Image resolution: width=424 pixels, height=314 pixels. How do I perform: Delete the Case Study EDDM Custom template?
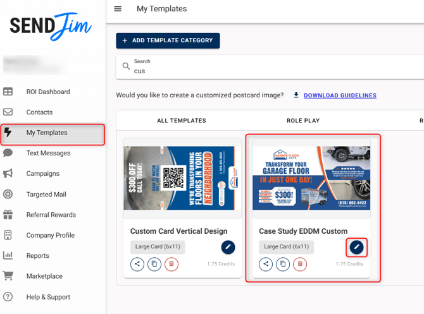[x=300, y=264]
